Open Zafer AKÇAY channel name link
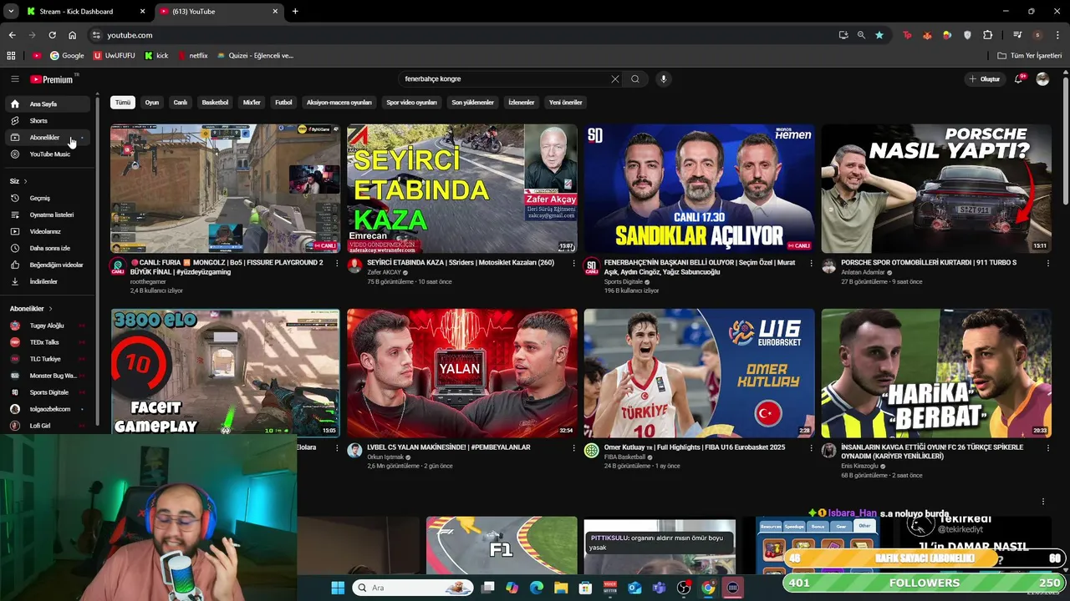 [x=385, y=272]
